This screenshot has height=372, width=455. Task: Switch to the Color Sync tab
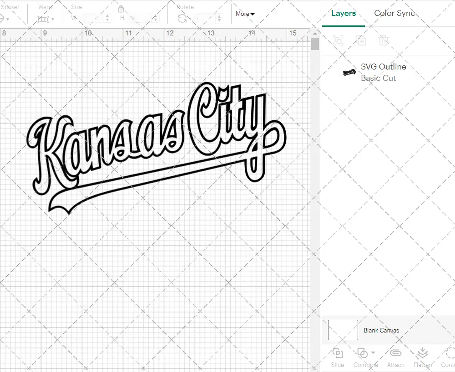tap(394, 13)
